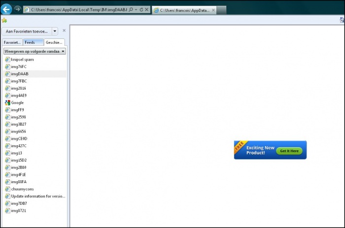Refresh the page via address bar icon
345x228 pixels.
tap(141, 9)
